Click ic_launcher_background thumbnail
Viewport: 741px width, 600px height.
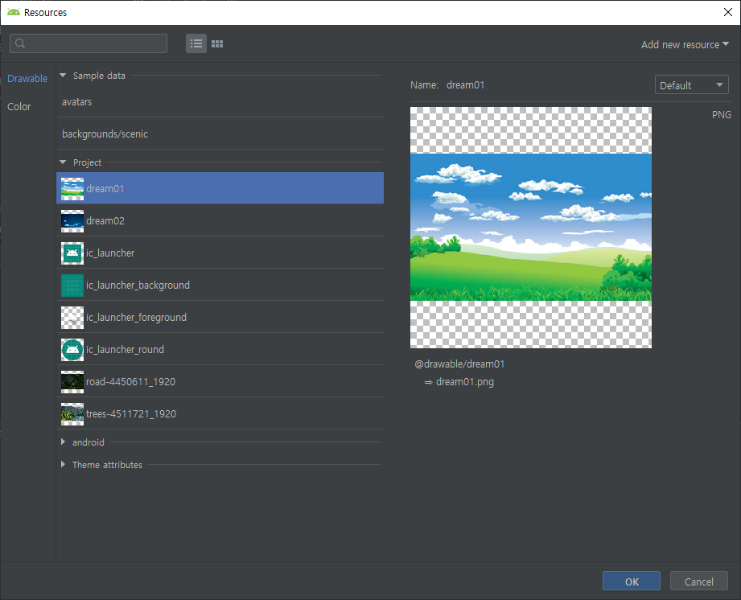click(x=72, y=285)
